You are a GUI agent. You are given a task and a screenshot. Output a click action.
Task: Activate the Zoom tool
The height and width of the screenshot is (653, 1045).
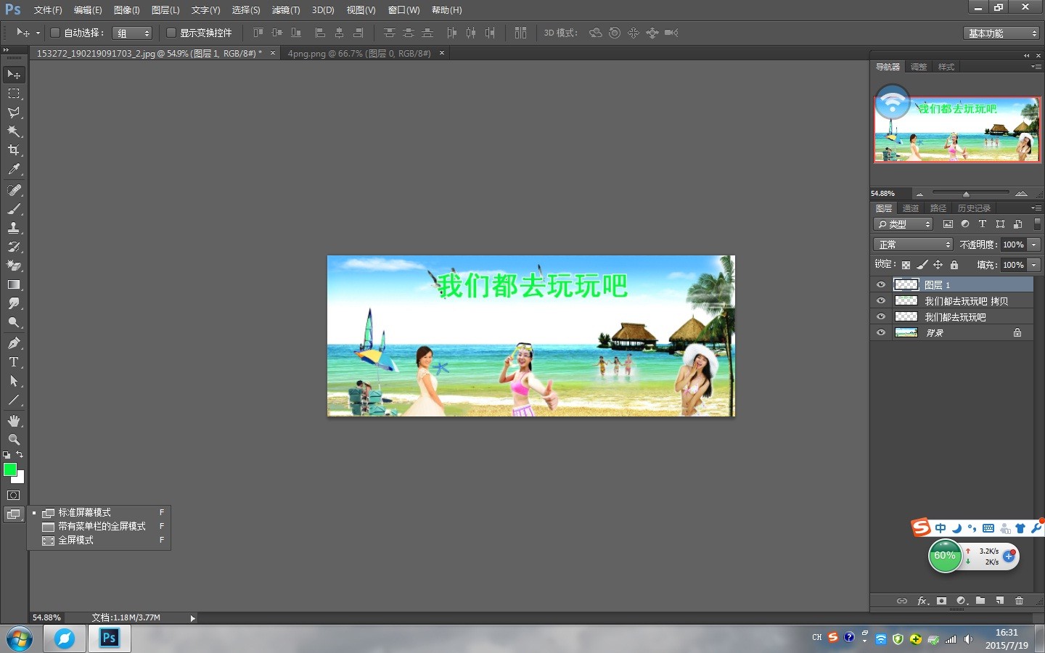14,440
